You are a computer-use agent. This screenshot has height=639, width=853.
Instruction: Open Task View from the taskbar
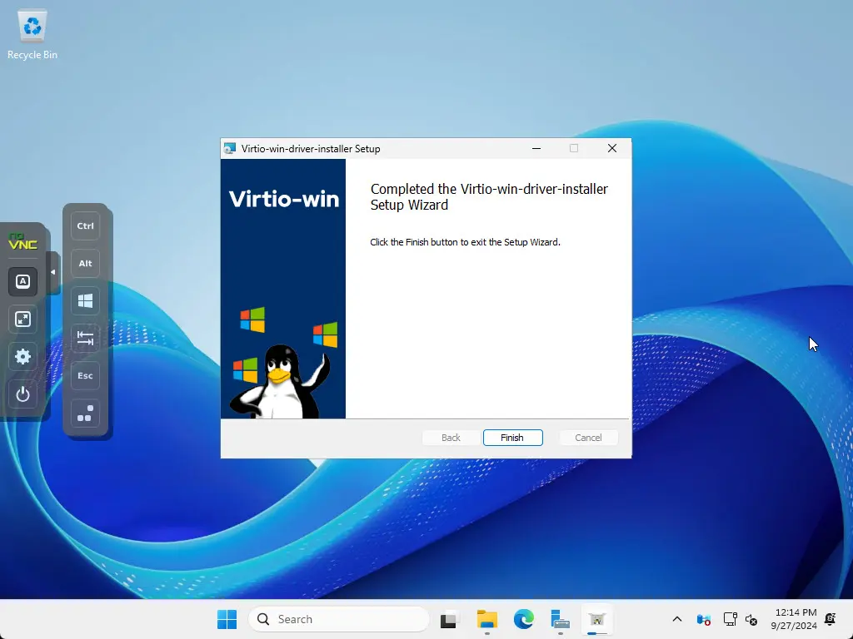coord(450,619)
